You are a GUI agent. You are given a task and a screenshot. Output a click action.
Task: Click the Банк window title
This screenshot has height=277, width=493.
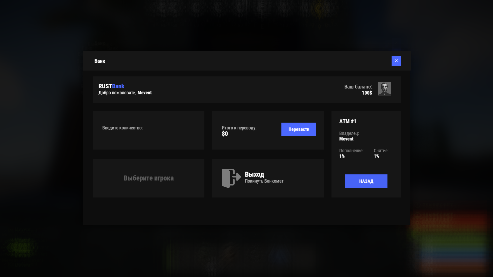click(x=100, y=61)
